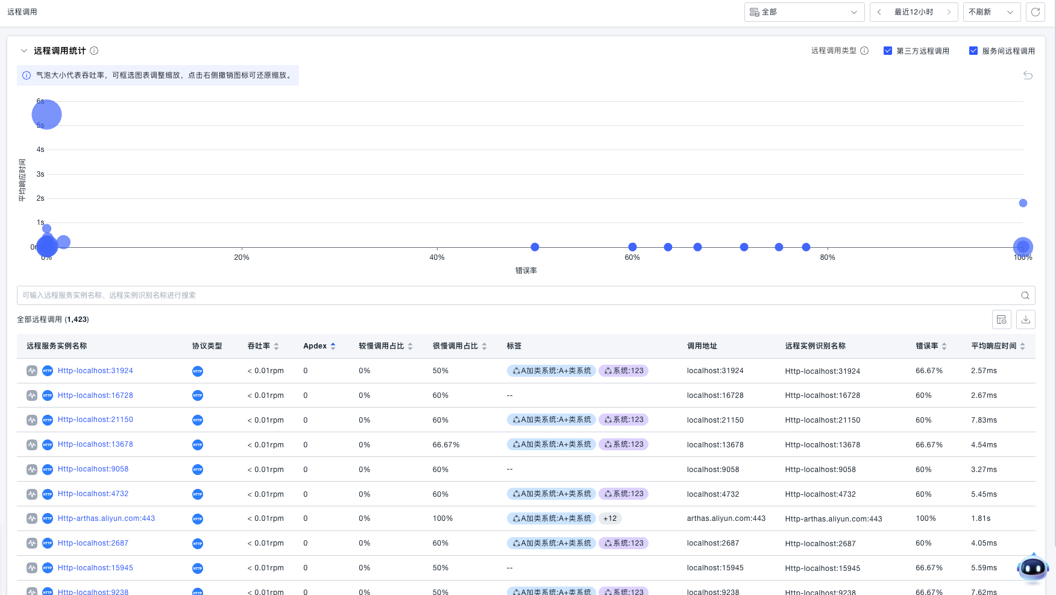This screenshot has height=595, width=1056.
Task: Open the table column settings icon
Action: [x=1001, y=320]
